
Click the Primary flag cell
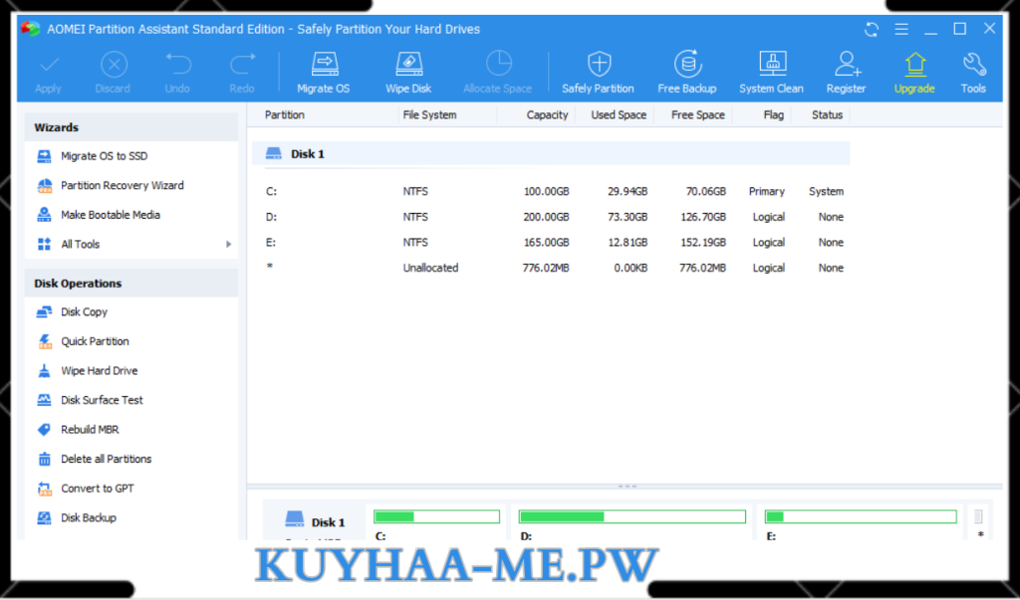pyautogui.click(x=767, y=192)
